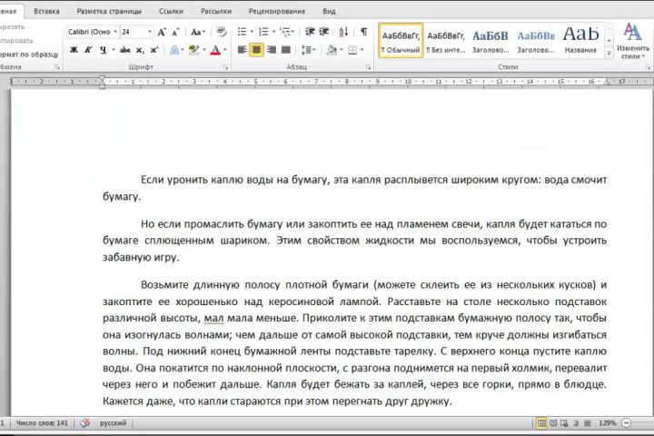
Task: Apply superscript formatting
Action: (154, 50)
